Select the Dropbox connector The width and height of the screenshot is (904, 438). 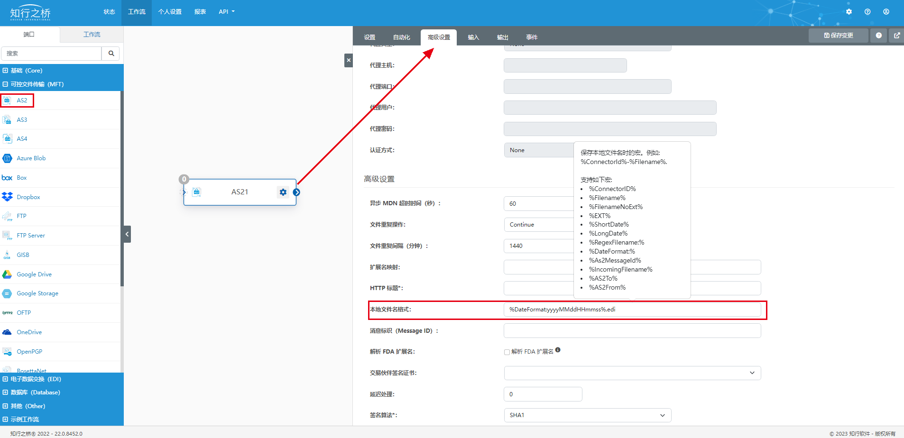pyautogui.click(x=61, y=197)
